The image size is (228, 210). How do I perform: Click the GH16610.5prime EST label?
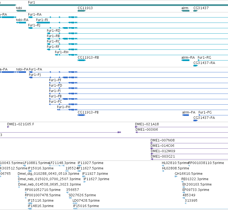[x=189, y=174]
